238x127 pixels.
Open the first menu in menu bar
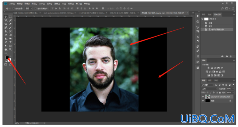point(12,4)
